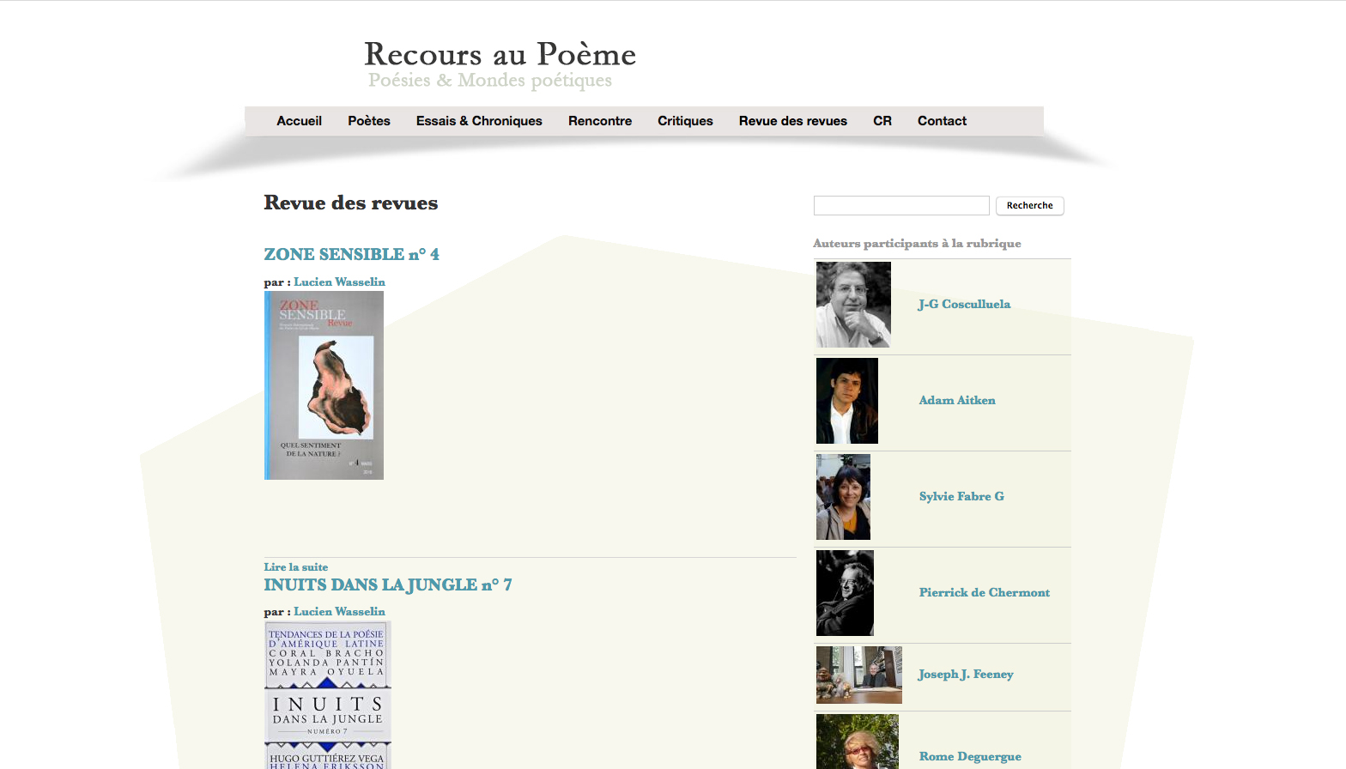
Task: Click Lucien Wasselin under INUITS DANS LA JUNGLE
Action: (339, 612)
